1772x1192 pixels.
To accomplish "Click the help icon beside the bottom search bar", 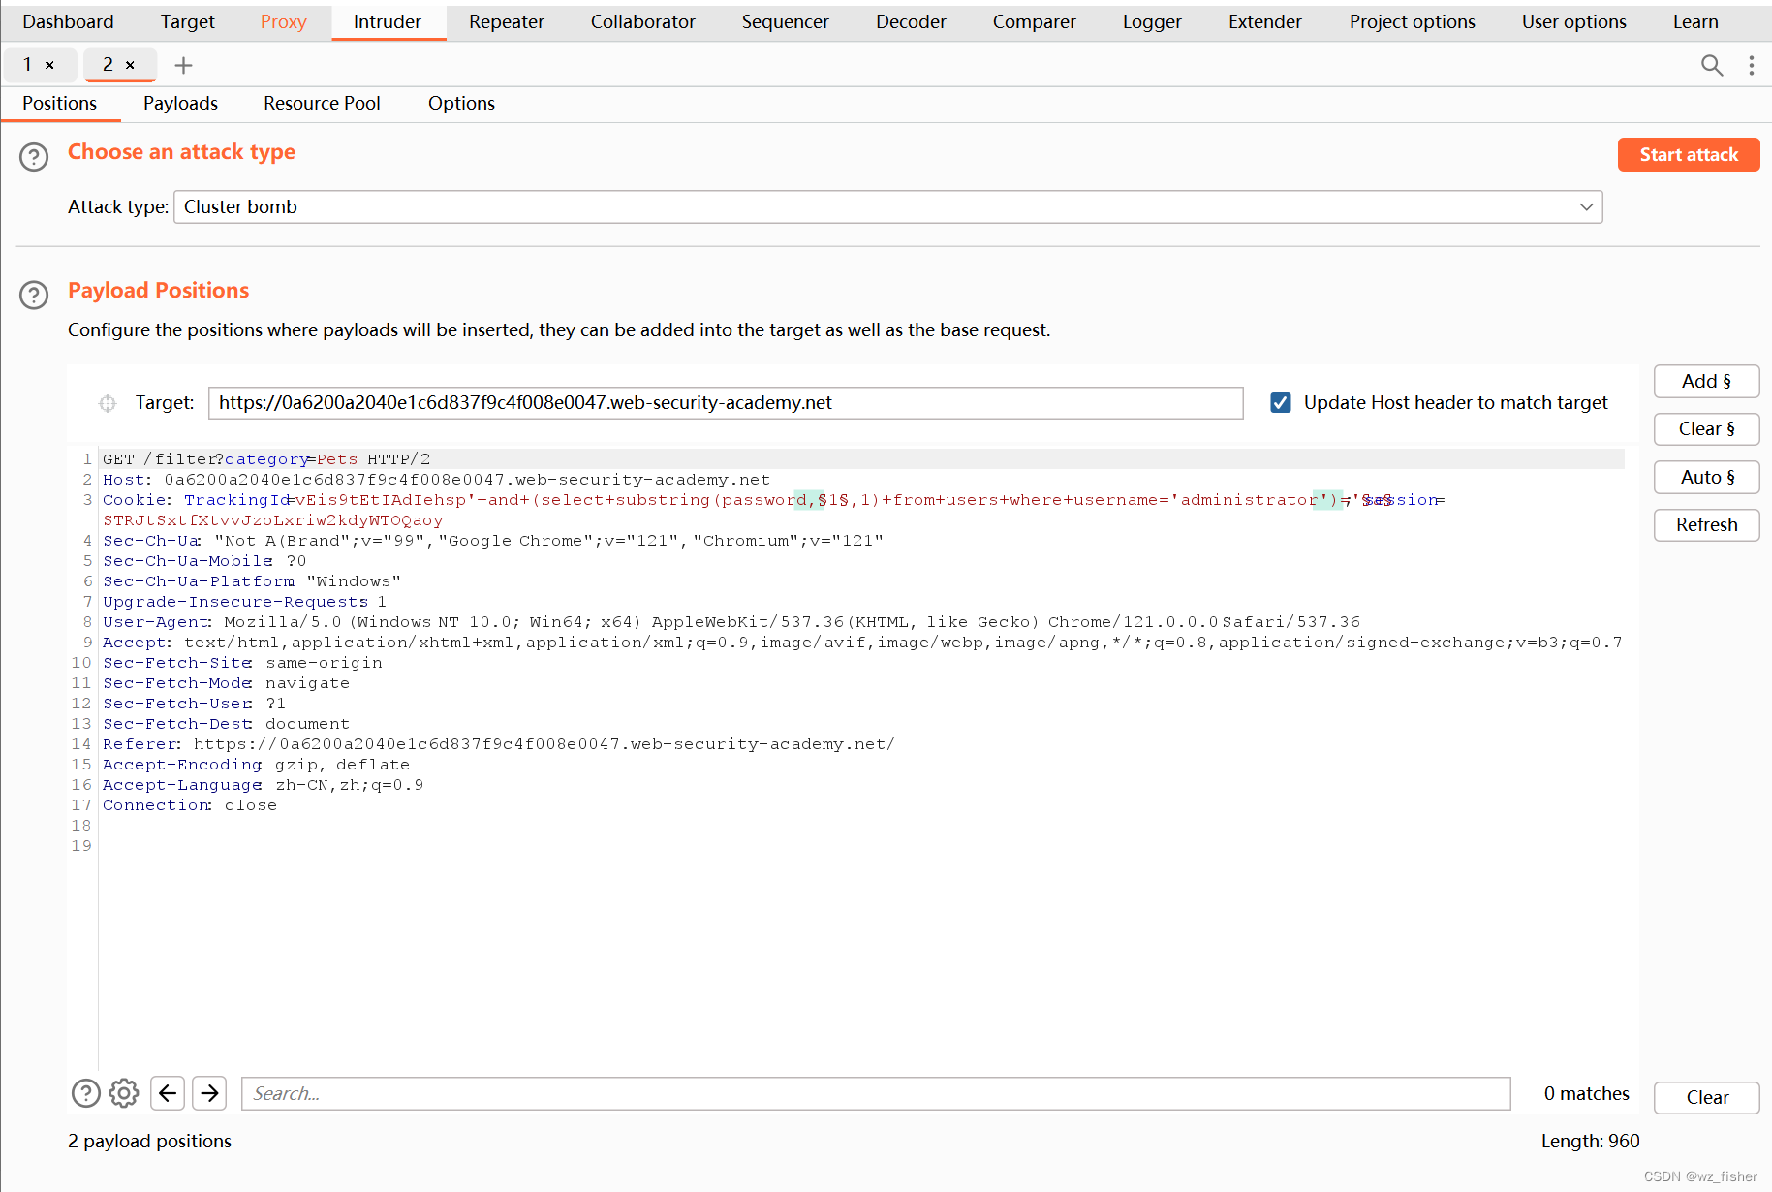I will click(85, 1093).
